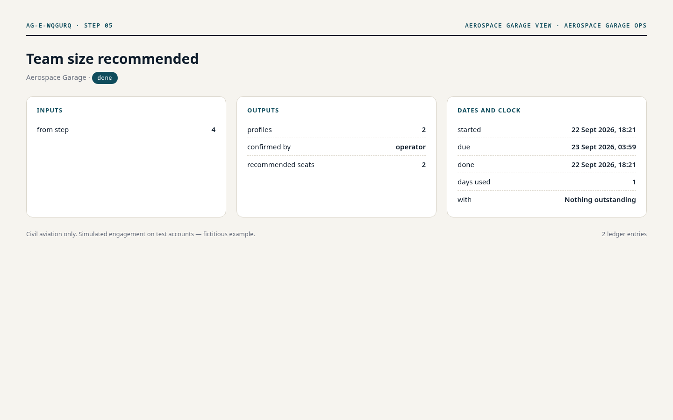Click the done timestamp row

click(547, 165)
